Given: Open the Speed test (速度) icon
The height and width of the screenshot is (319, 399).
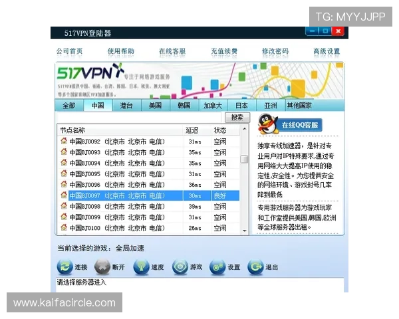Looking at the screenshot, I should pyautogui.click(x=141, y=267).
